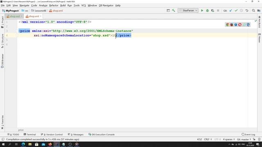The width and height of the screenshot is (262, 147).
Task: Click the inspection status checkmark
Action: 255,21
